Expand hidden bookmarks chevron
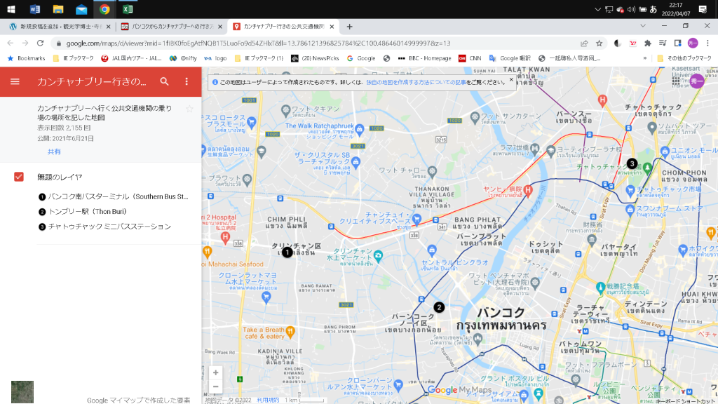This screenshot has width=718, height=404. (645, 58)
